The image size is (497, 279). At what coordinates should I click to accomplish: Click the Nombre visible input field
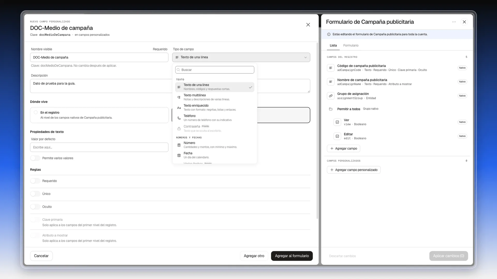(99, 57)
